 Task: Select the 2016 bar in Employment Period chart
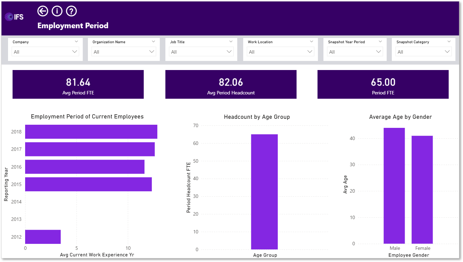[85, 167]
